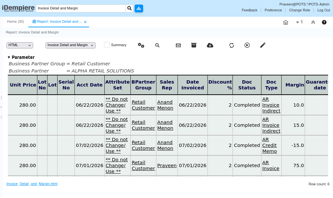The image size is (333, 198).
Task: Export report using cloud download icon
Action: [x=210, y=45]
